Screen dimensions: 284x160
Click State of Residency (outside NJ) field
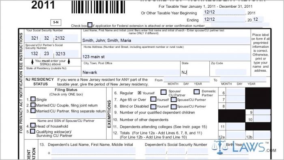[52, 73]
